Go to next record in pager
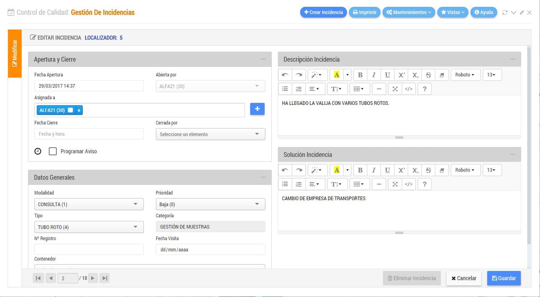The width and height of the screenshot is (540, 297). pos(93,278)
